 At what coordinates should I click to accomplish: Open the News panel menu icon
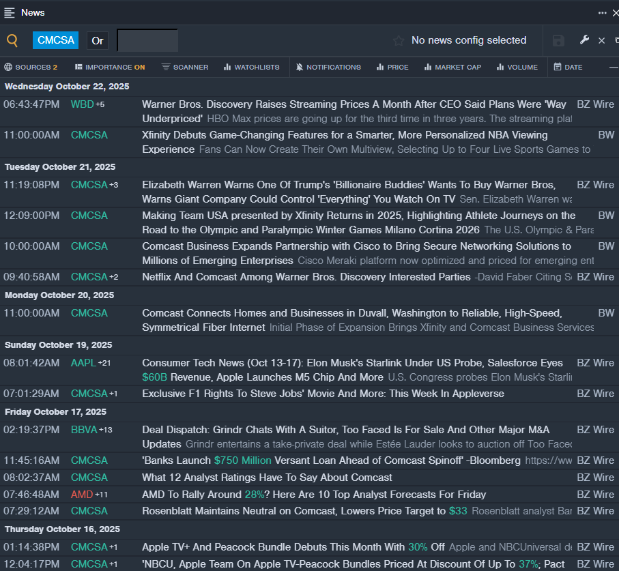click(10, 12)
